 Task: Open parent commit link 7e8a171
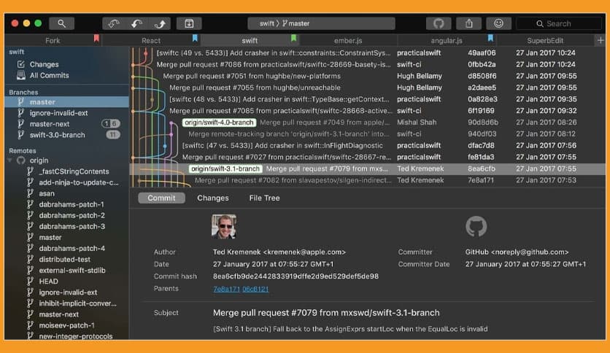225,289
